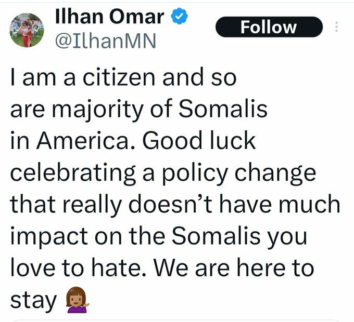Click the phrase 'celebrating a policy change'

[162, 173]
